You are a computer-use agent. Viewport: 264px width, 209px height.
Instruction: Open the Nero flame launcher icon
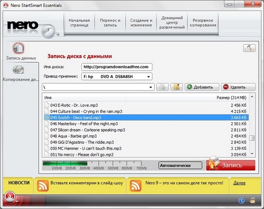coord(10,197)
